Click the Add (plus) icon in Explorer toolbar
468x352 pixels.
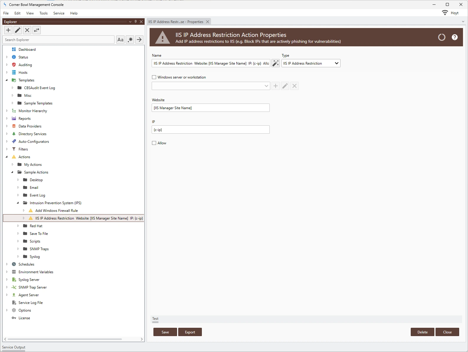(8, 30)
